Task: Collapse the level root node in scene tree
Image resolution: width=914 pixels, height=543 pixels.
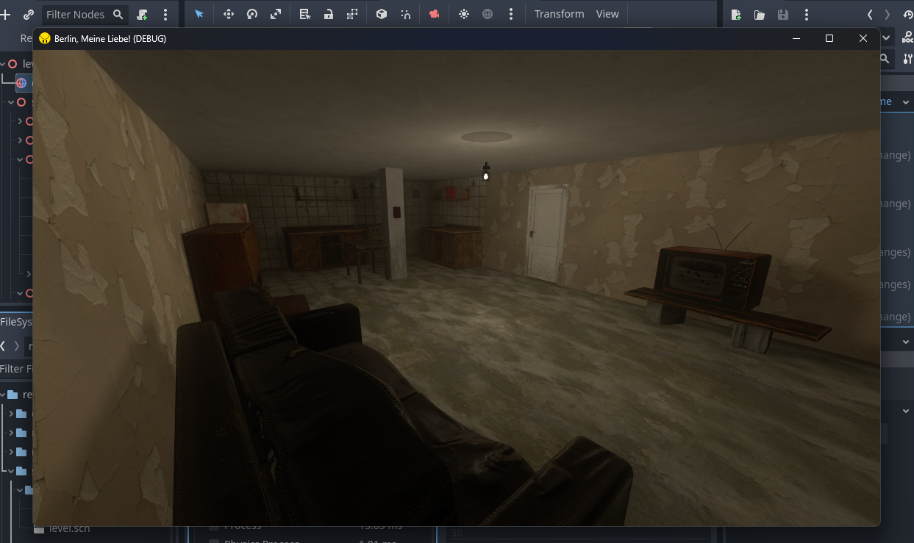Action: point(3,64)
